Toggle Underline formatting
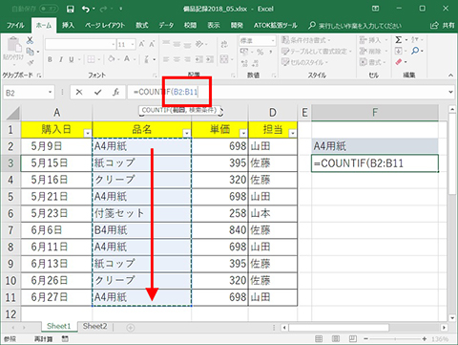The image size is (458, 345). click(x=72, y=59)
